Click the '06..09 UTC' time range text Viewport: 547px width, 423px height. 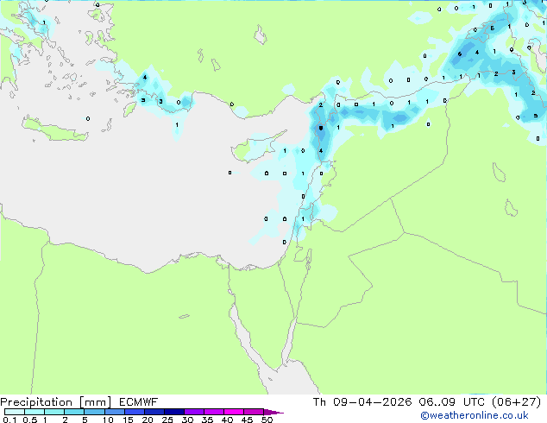point(451,402)
